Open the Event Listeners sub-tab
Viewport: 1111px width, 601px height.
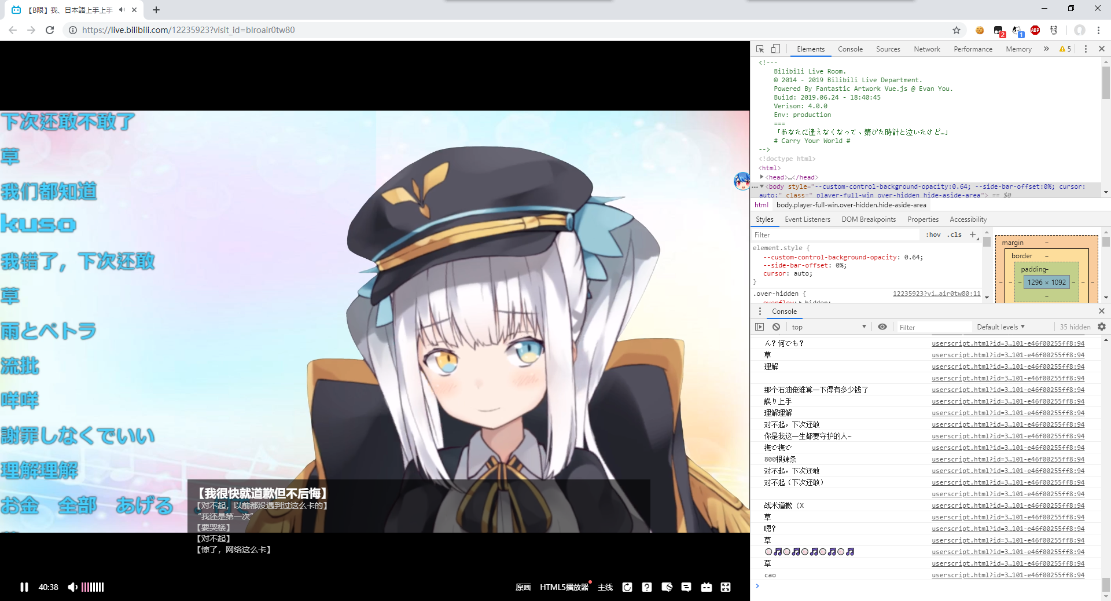pyautogui.click(x=807, y=219)
